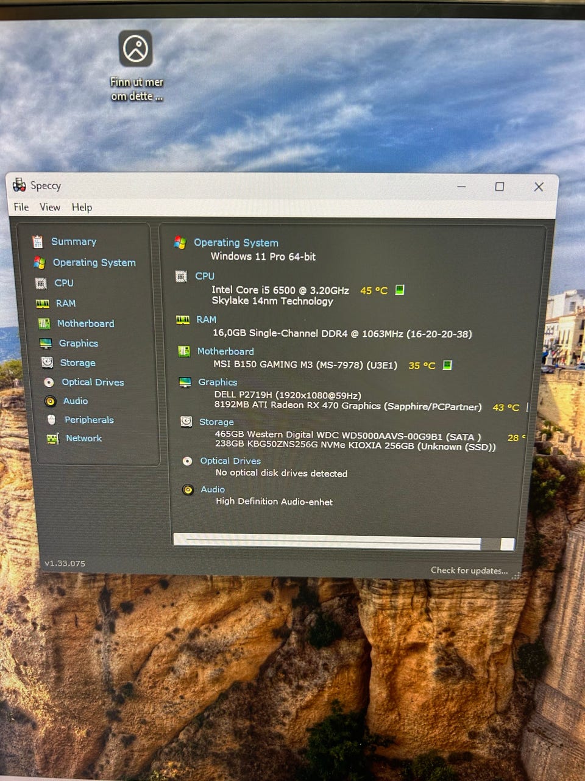Open the Summary sidebar icon
Image resolution: width=585 pixels, height=781 pixels.
38,242
